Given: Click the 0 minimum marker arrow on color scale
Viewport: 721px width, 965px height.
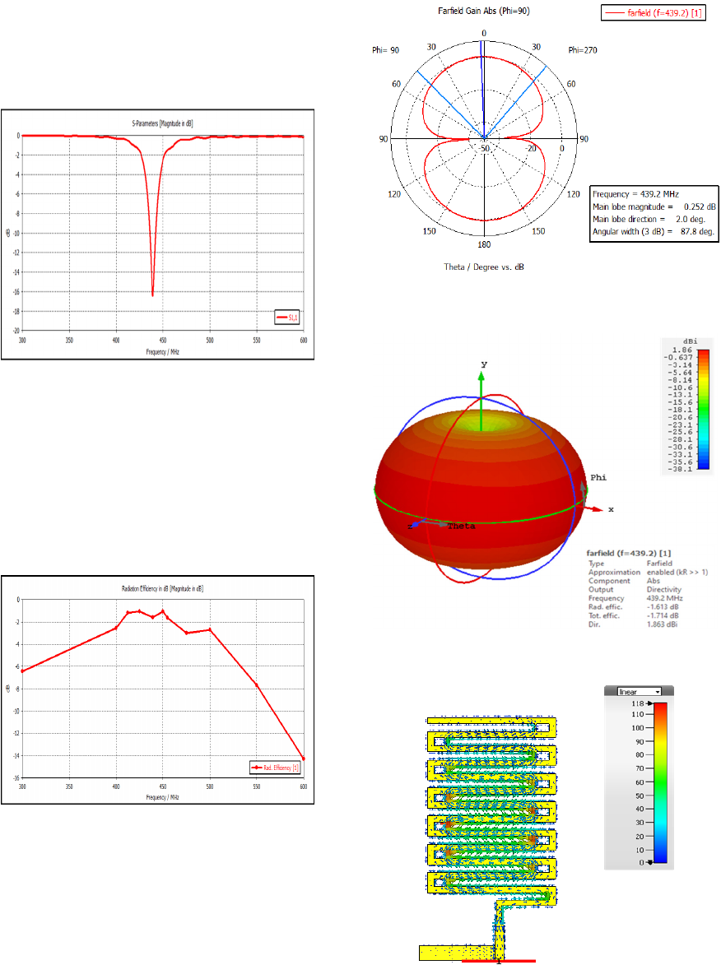Looking at the screenshot, I should coord(649,862).
